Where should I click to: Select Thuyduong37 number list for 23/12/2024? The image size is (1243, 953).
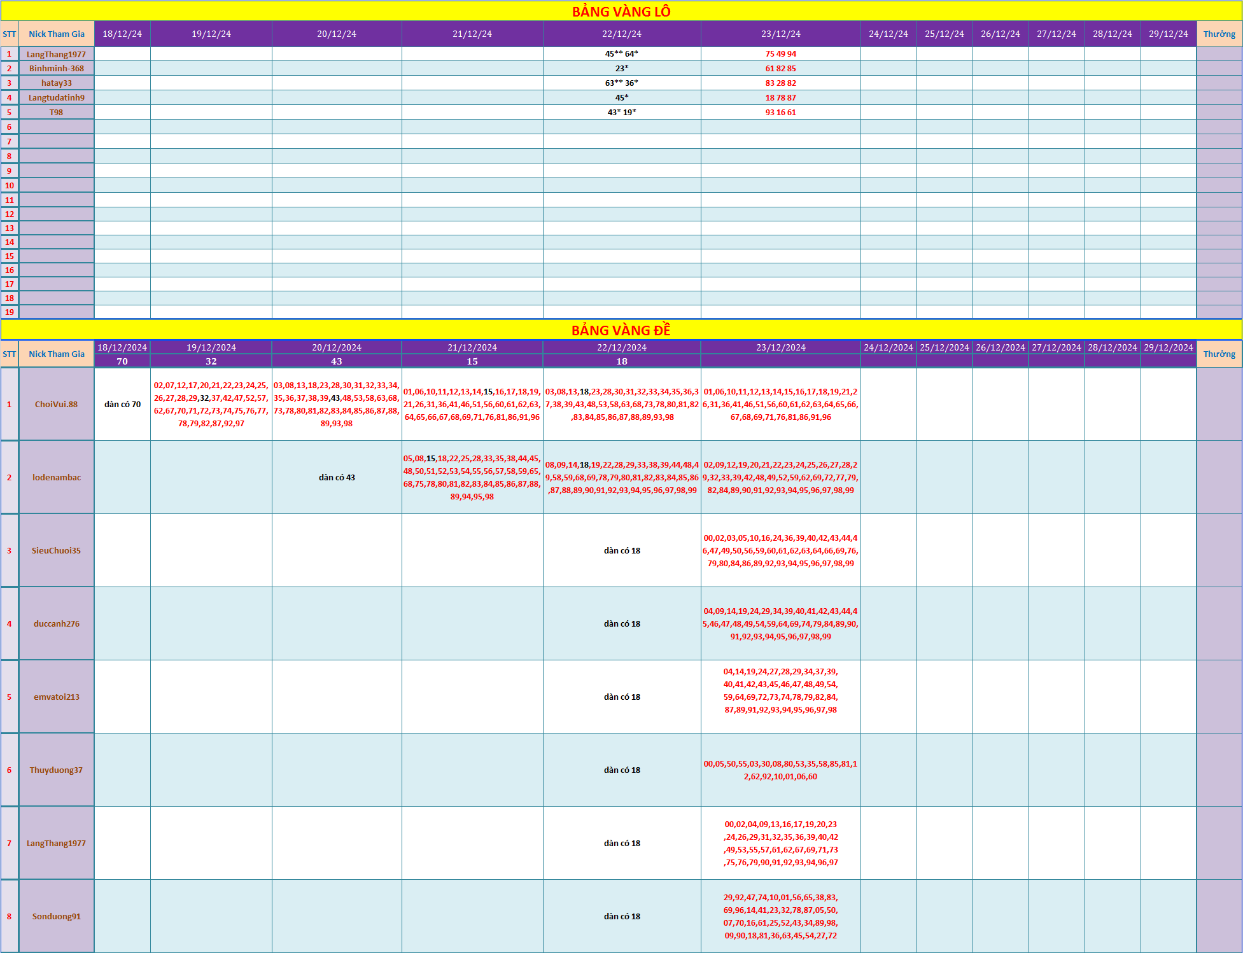click(x=781, y=770)
